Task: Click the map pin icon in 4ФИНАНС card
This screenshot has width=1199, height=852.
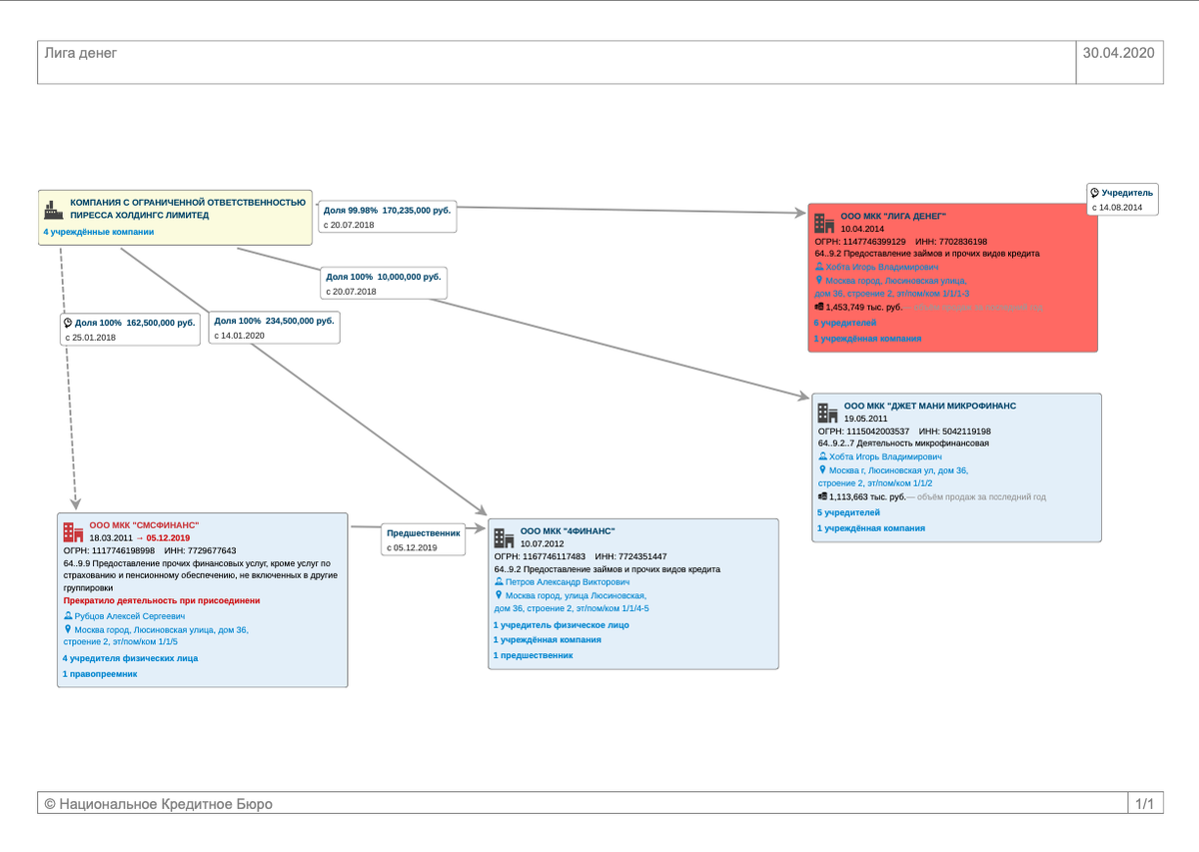Action: pyautogui.click(x=500, y=594)
